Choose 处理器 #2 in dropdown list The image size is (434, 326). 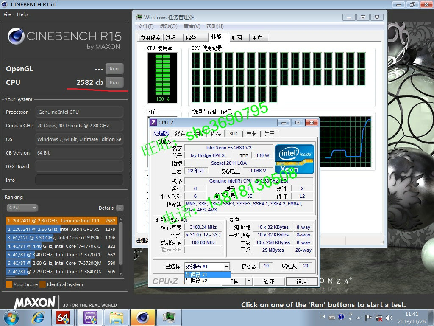pyautogui.click(x=207, y=281)
